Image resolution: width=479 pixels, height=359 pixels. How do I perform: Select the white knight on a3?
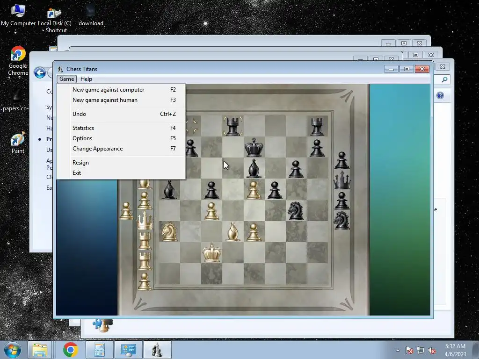[169, 232]
